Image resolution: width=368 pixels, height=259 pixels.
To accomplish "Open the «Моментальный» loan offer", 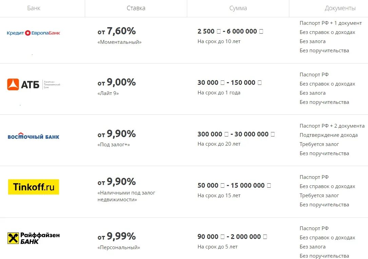I will click(x=119, y=42).
